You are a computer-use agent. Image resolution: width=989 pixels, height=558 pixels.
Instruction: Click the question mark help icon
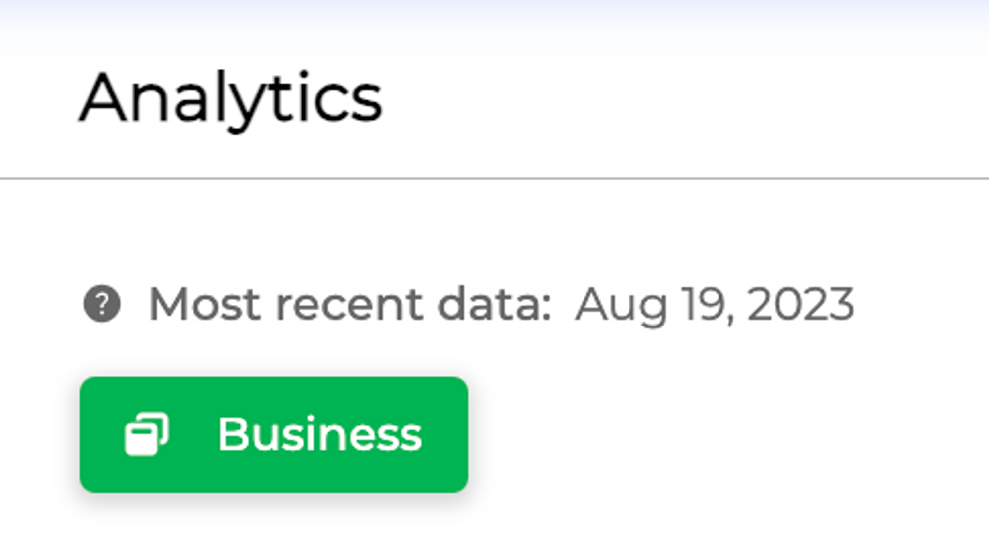[102, 304]
